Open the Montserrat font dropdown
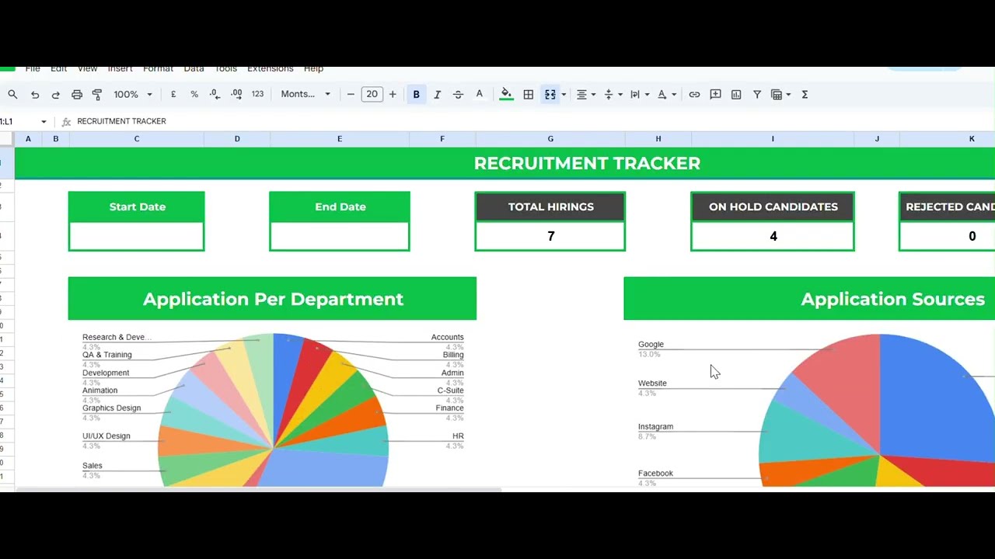This screenshot has width=995, height=559. (305, 95)
